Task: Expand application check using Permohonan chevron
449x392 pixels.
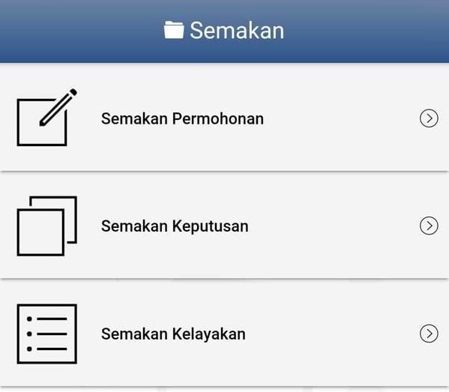Action: click(429, 118)
